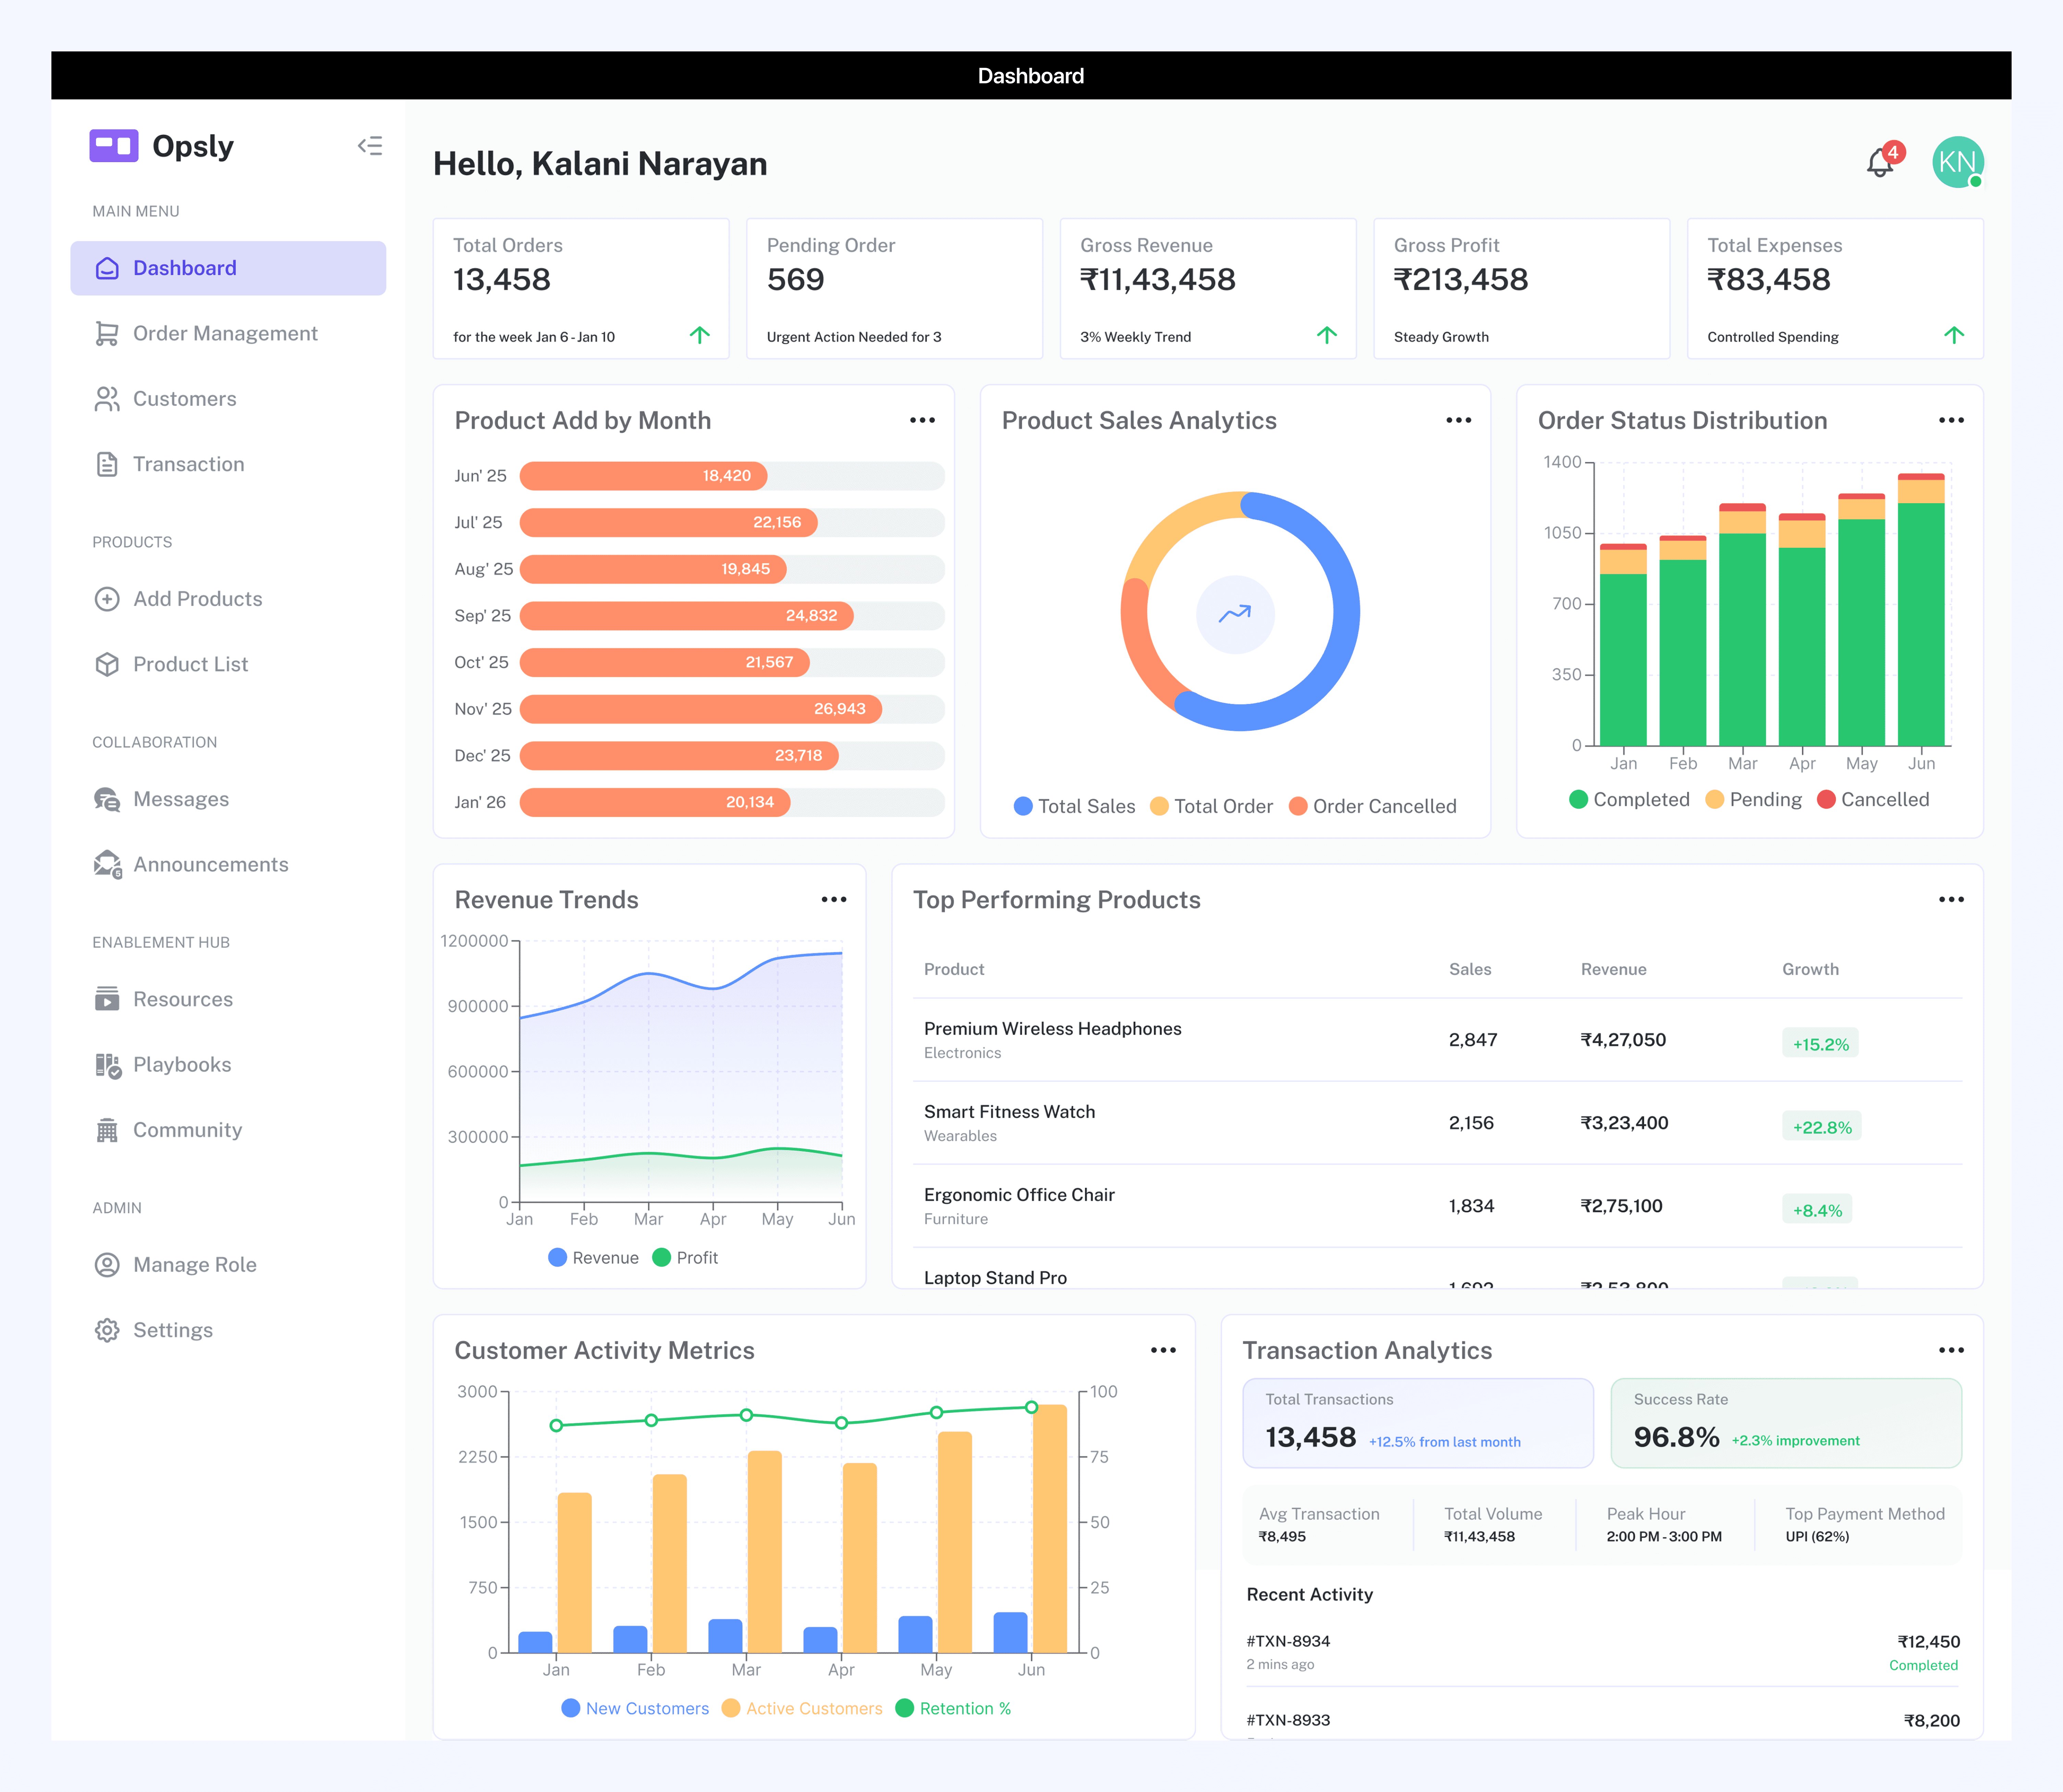The height and width of the screenshot is (1792, 2063).
Task: Go to Customers in the main menu
Action: pos(185,399)
